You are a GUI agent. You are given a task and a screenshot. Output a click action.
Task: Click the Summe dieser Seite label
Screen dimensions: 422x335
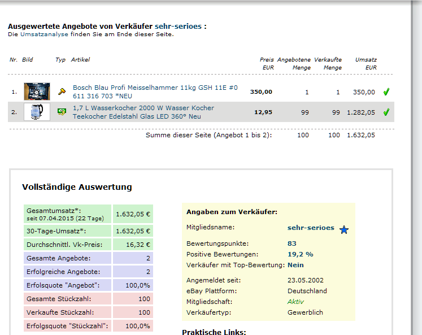pyautogui.click(x=209, y=135)
